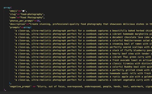
Task: Click the 'name' array key
Action: click(x=13, y=18)
